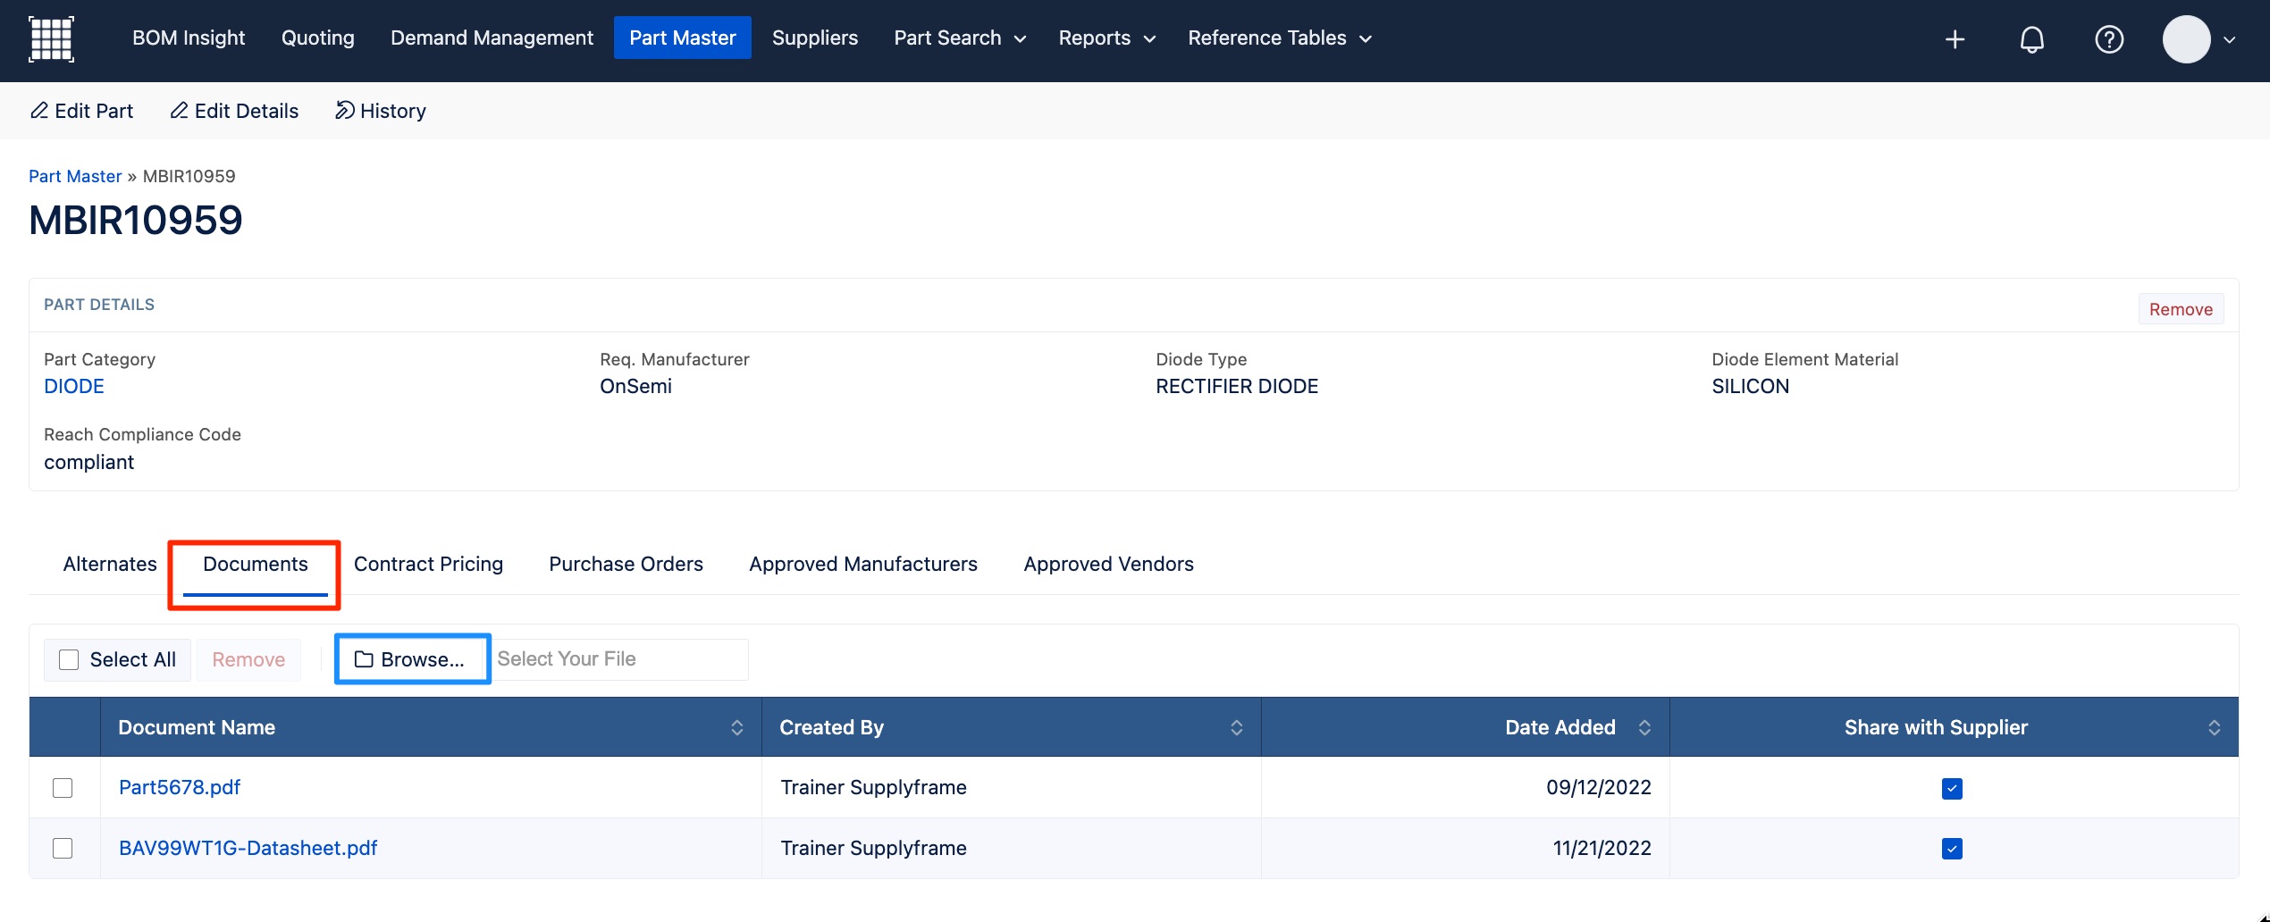The image size is (2270, 922).
Task: Go to Demand Management
Action: [x=492, y=38]
